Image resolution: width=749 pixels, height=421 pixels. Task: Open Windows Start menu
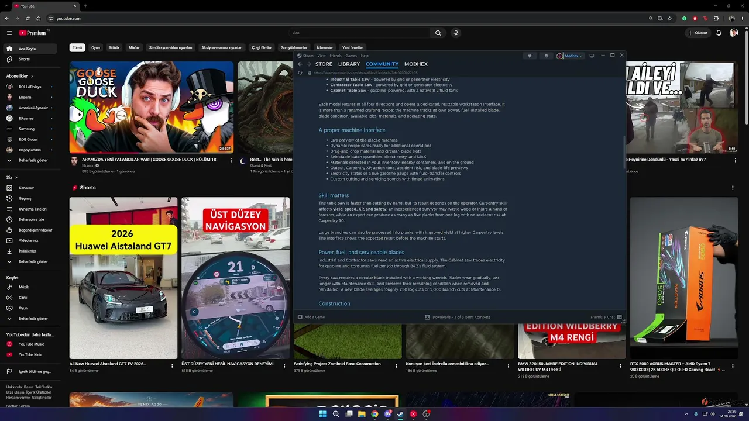click(323, 414)
